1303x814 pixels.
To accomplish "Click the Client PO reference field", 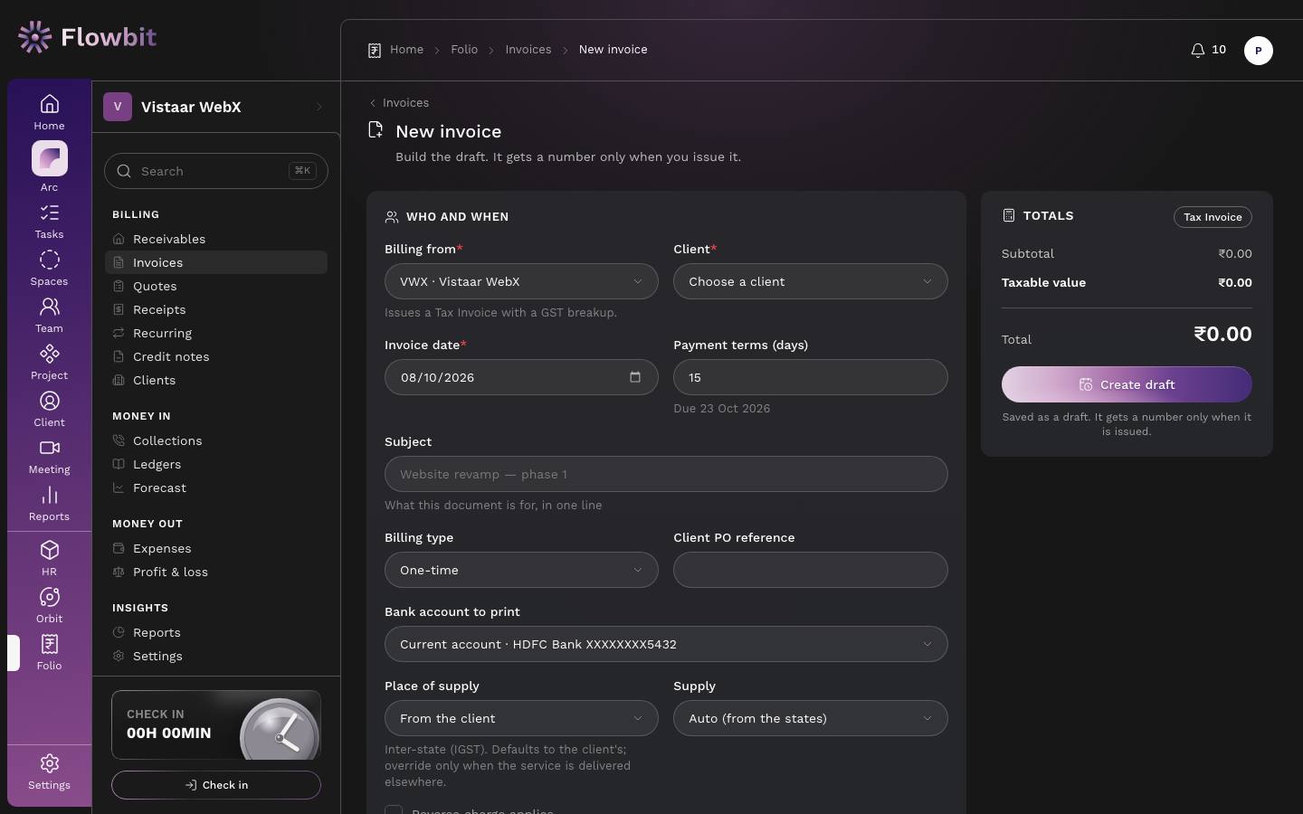I will point(811,570).
